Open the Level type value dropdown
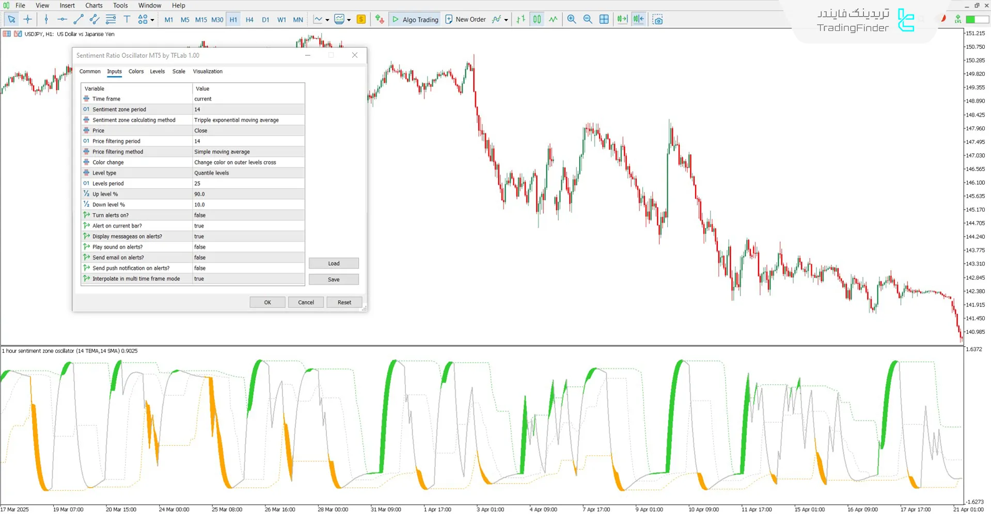The height and width of the screenshot is (514, 991). pyautogui.click(x=248, y=173)
